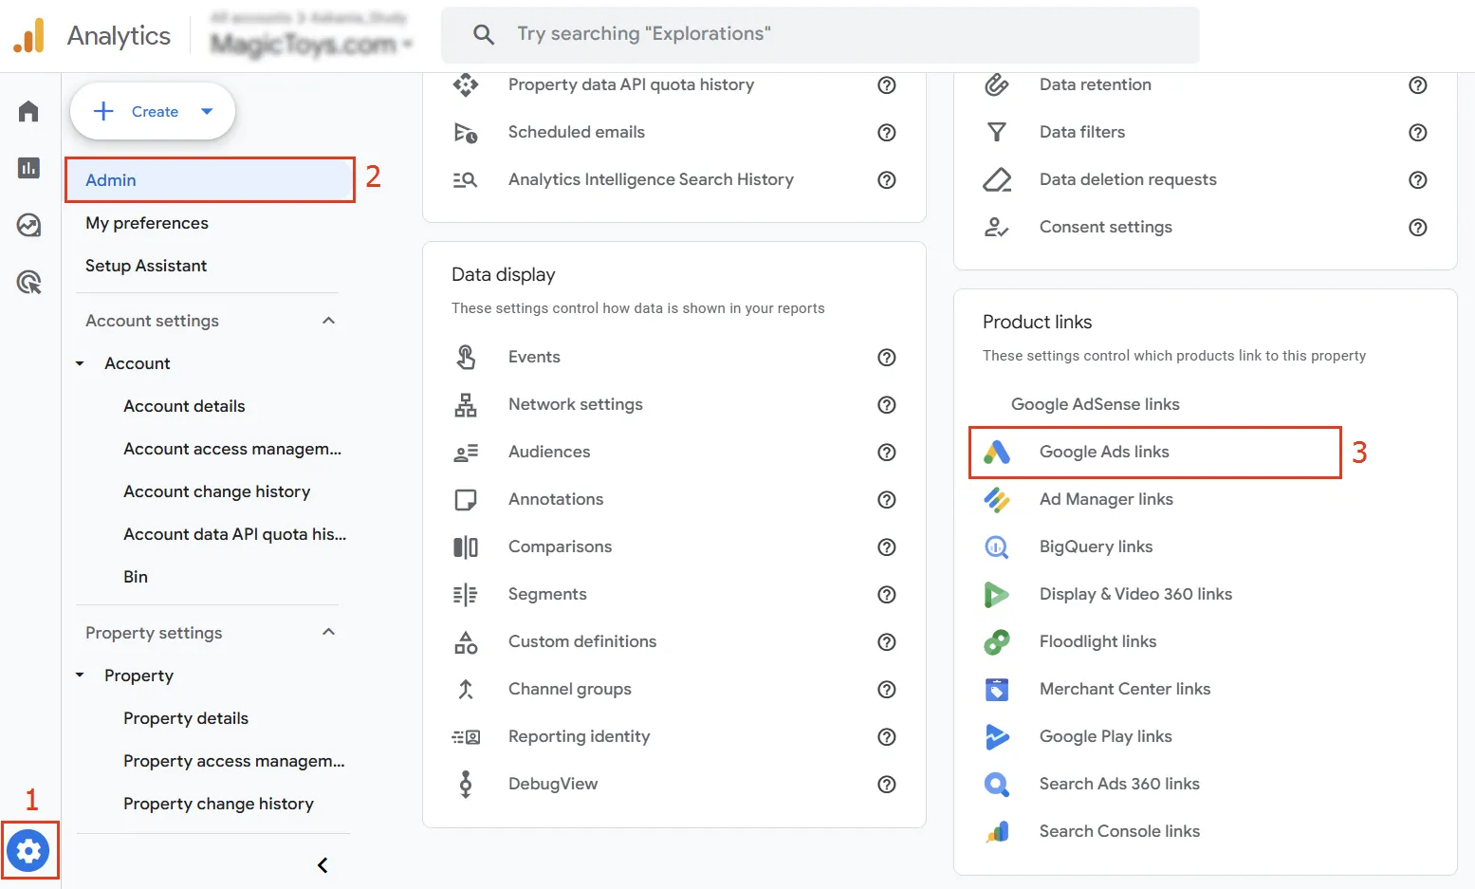Click the search magnifier icon

tap(484, 35)
